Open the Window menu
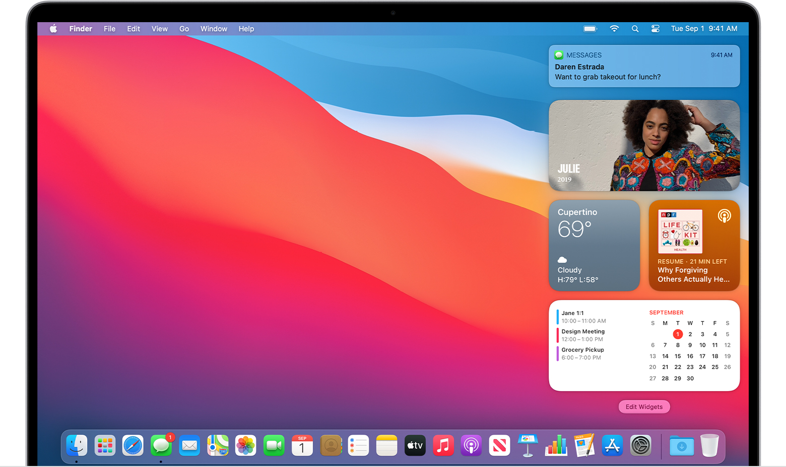This screenshot has width=786, height=467. (214, 29)
